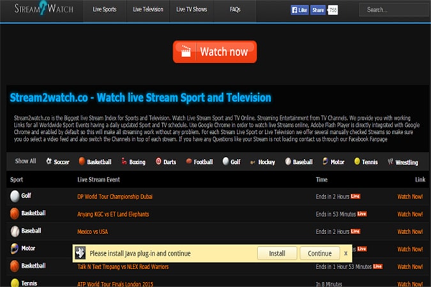Click the Java plug-in icon in notification bar
Screen dimensions: 431x287
coord(80,253)
